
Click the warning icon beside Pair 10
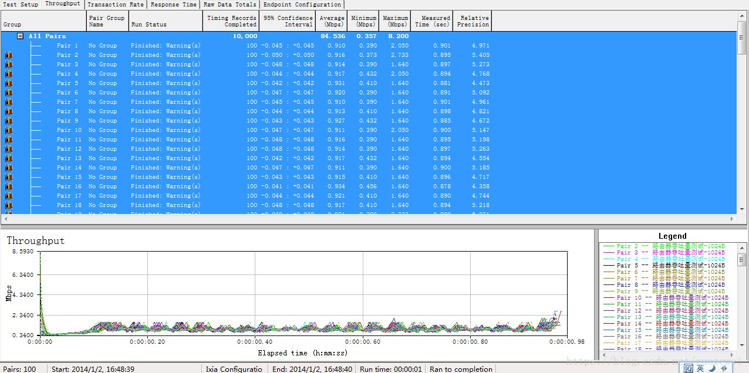click(x=8, y=130)
